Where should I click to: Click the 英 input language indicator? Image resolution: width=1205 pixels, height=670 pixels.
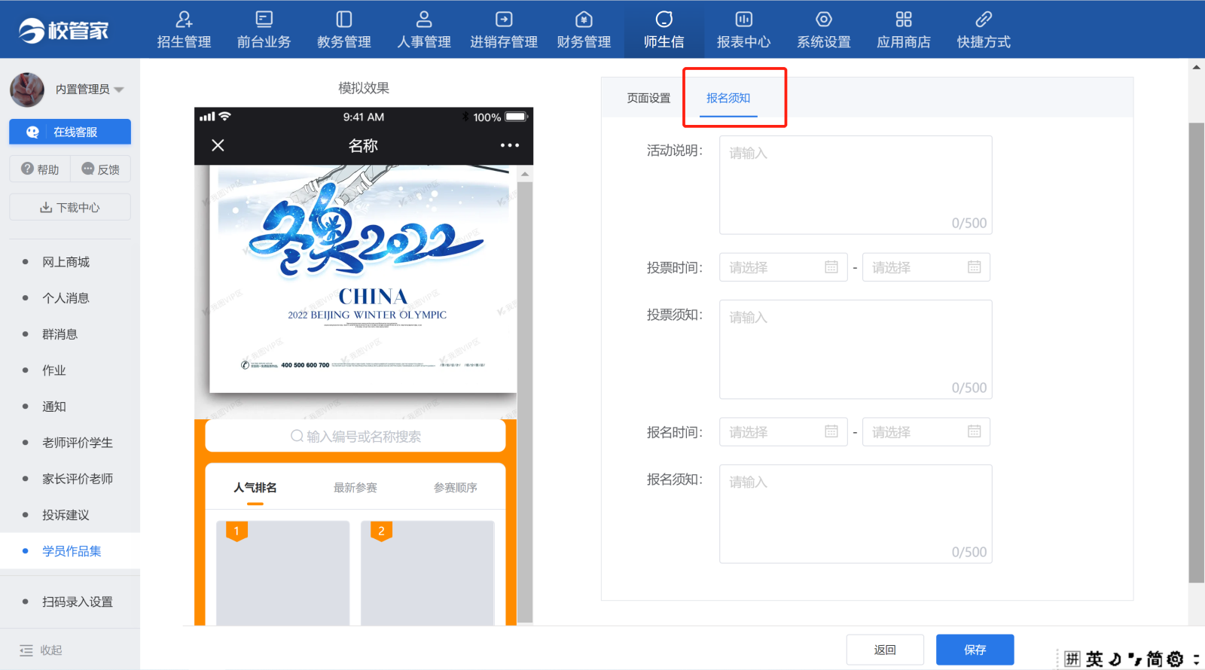(1094, 659)
